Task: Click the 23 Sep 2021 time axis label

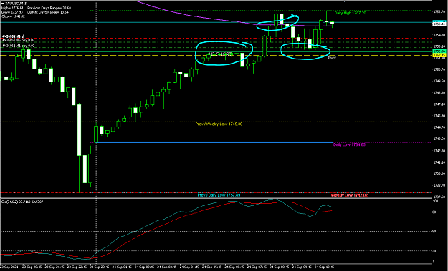Action: pyautogui.click(x=9, y=267)
